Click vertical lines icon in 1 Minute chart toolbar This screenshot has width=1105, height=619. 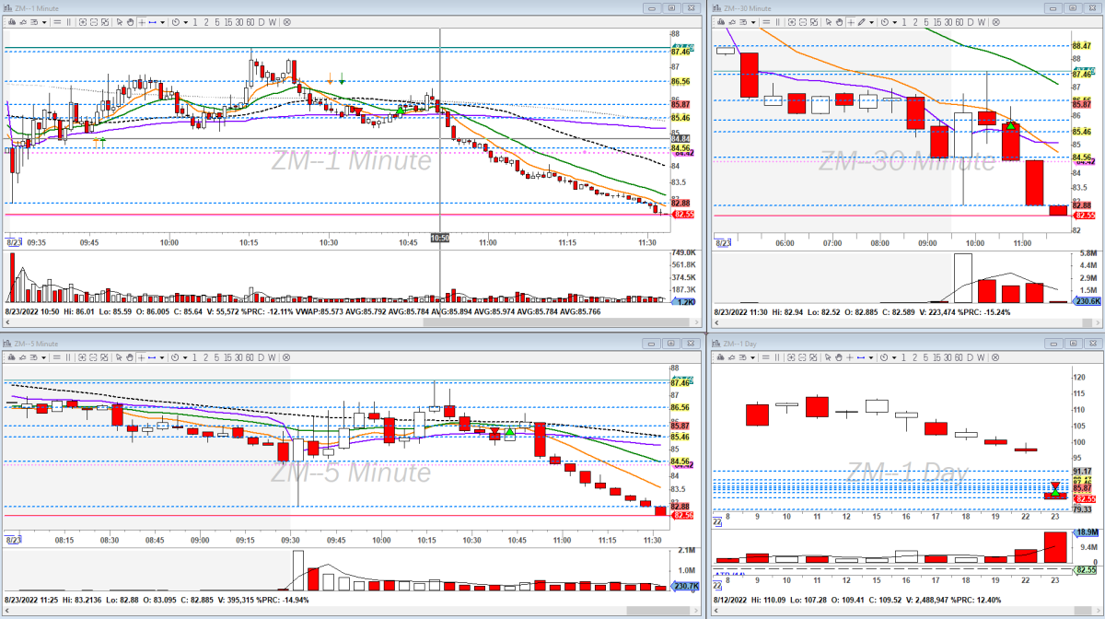coord(68,22)
